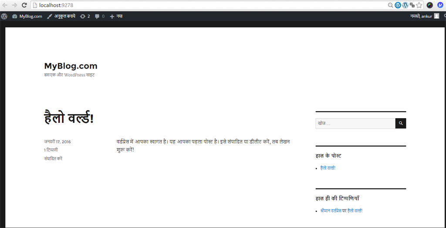Click the नया new content item

click(x=116, y=17)
